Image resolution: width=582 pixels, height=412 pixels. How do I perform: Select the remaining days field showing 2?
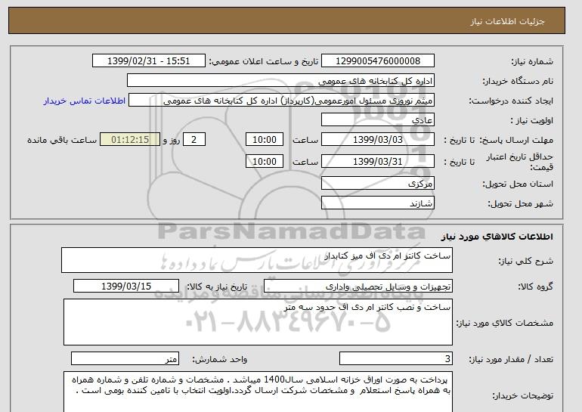pos(193,140)
